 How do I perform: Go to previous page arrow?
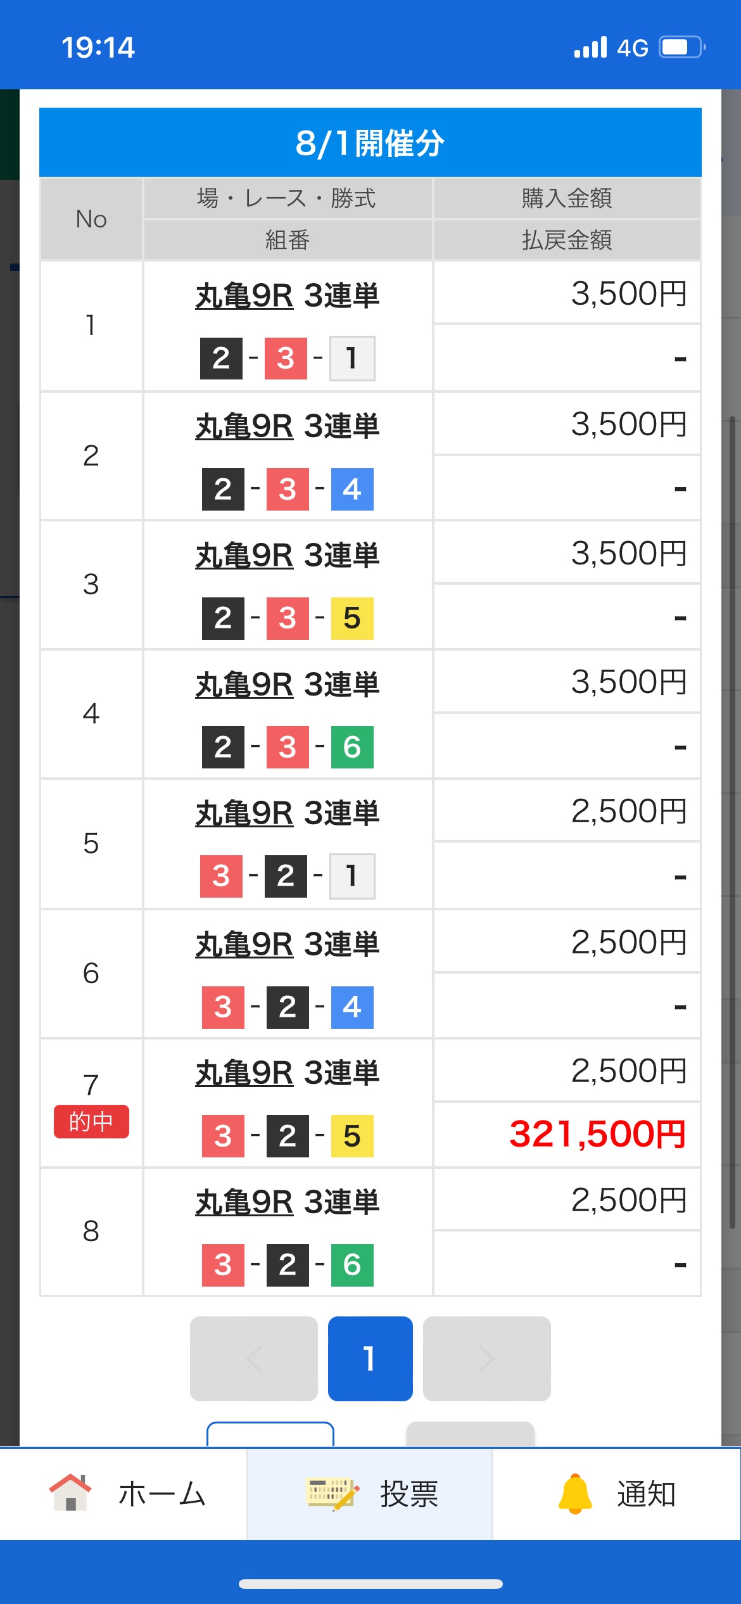254,1358
